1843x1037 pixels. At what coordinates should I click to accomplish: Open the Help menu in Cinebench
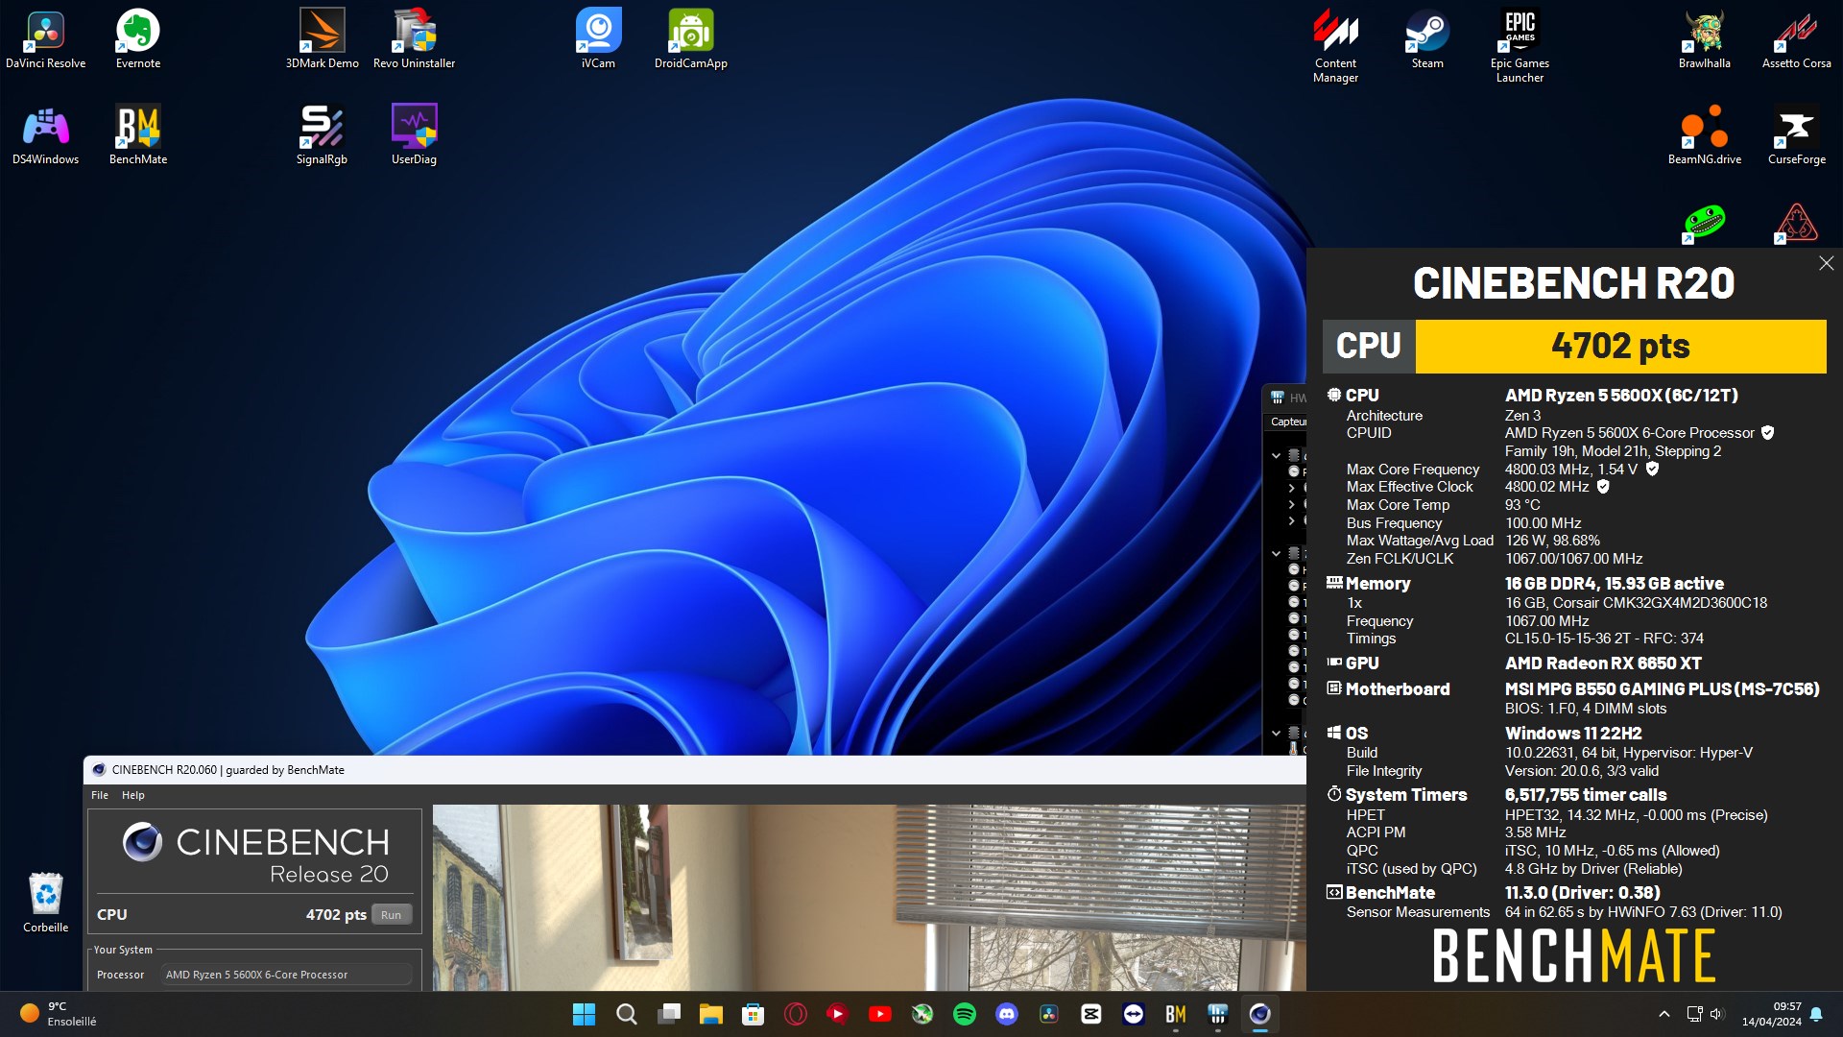point(133,795)
